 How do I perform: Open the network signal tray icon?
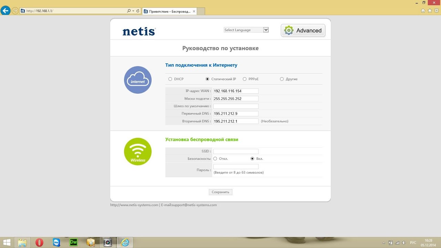tap(397, 243)
